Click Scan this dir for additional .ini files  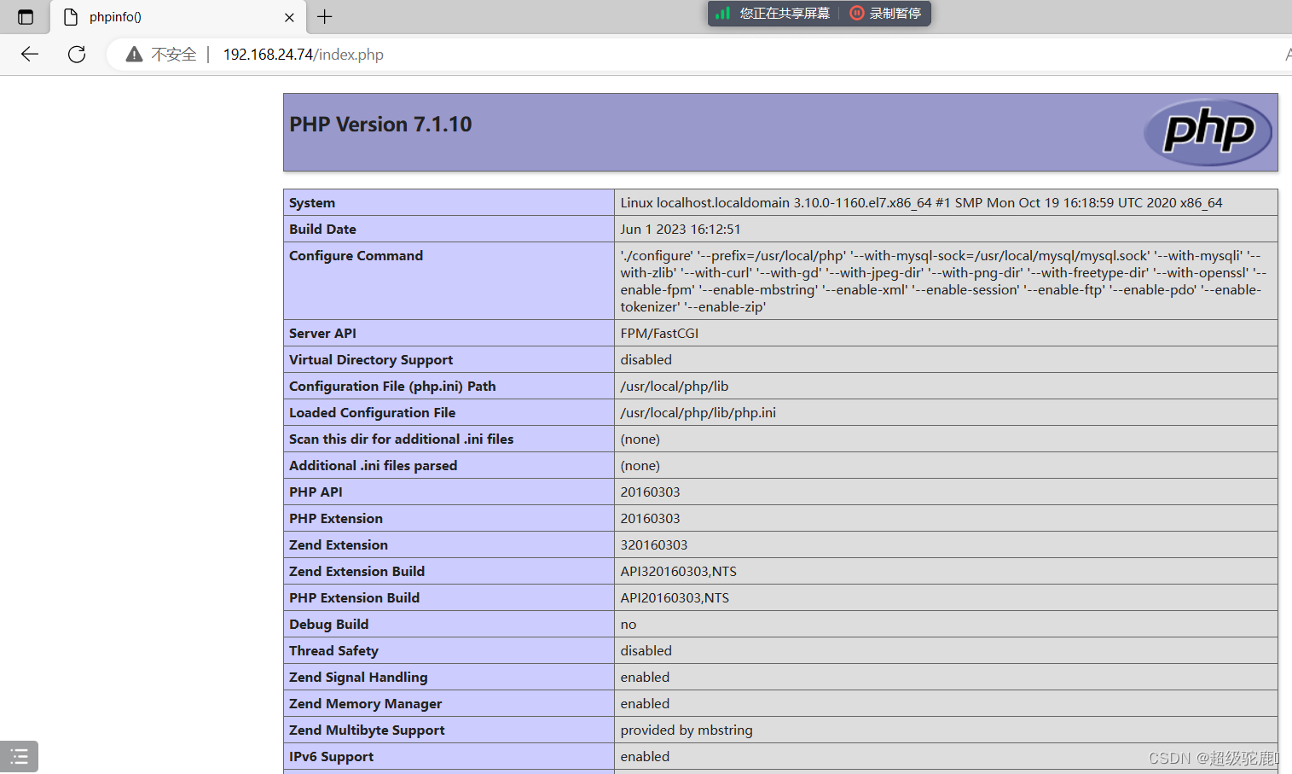click(x=401, y=439)
